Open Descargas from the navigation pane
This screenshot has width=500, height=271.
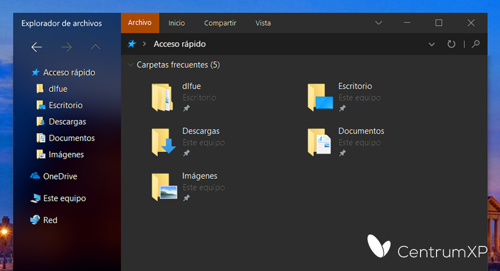(x=67, y=122)
